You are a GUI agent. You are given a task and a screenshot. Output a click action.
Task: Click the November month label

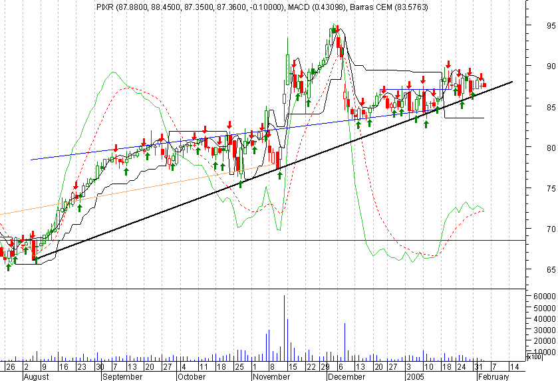[x=272, y=376]
